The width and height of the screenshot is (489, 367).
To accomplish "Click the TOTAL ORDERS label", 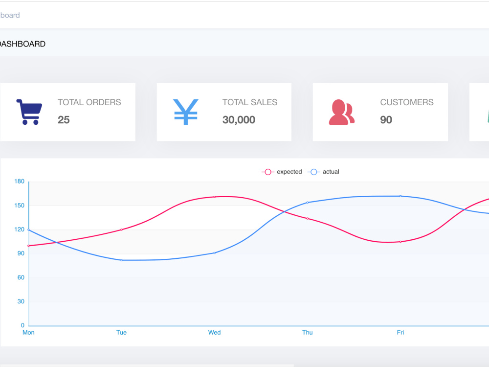I will [x=89, y=102].
